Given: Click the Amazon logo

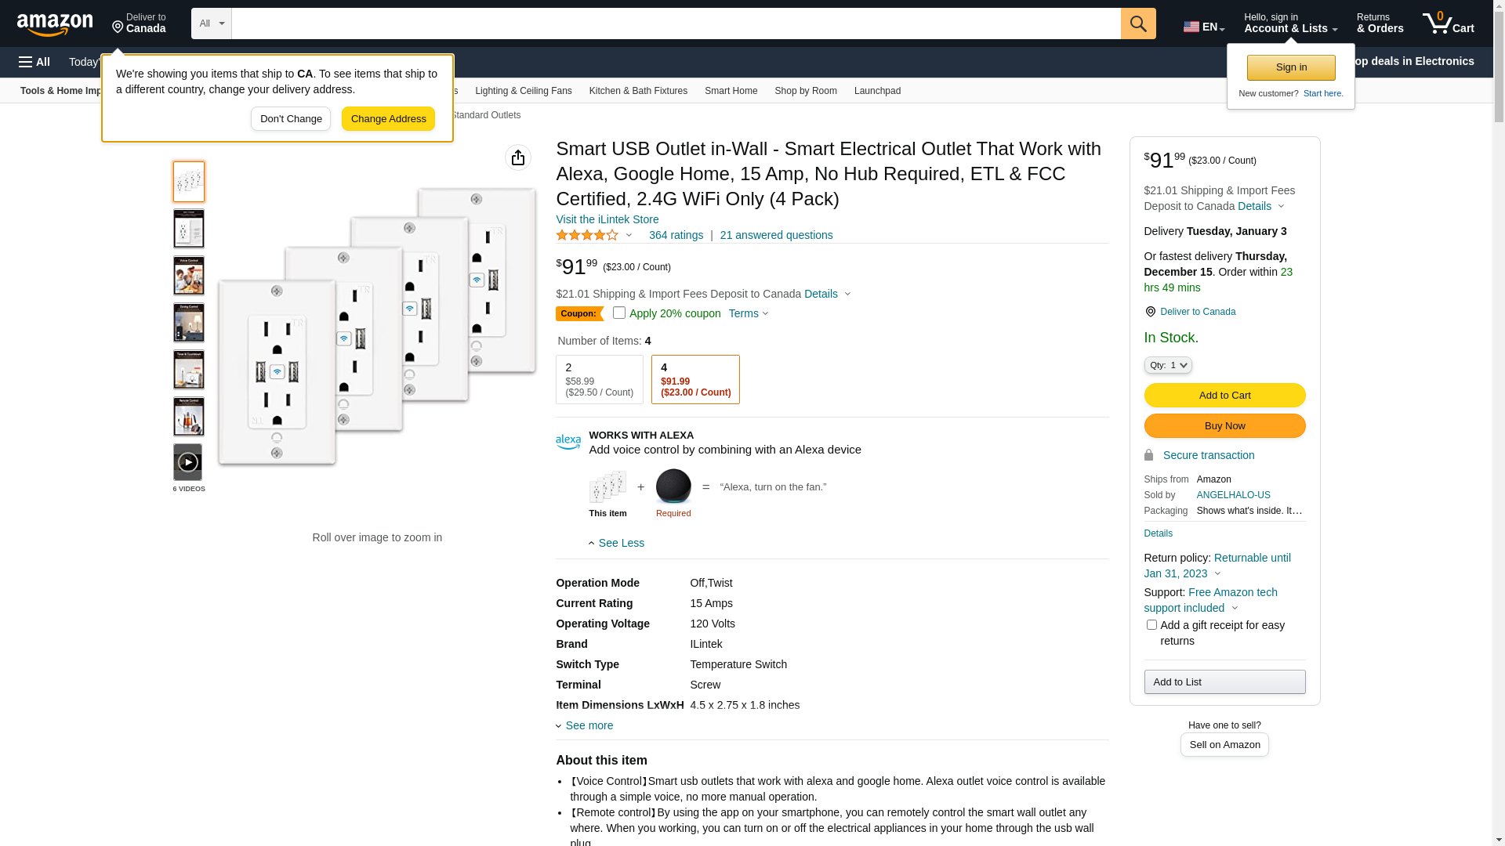Looking at the screenshot, I should tap(55, 24).
